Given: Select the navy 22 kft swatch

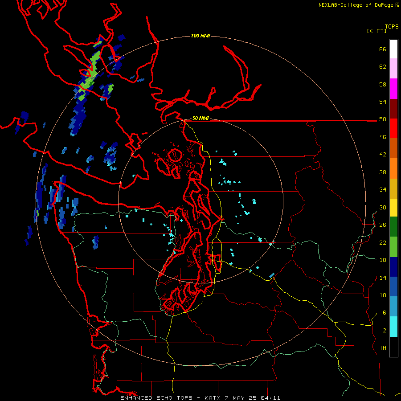Looking at the screenshot, I should click(x=393, y=267).
